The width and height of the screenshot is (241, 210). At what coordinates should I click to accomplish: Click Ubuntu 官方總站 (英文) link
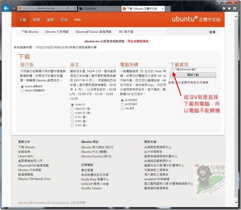coord(97,147)
